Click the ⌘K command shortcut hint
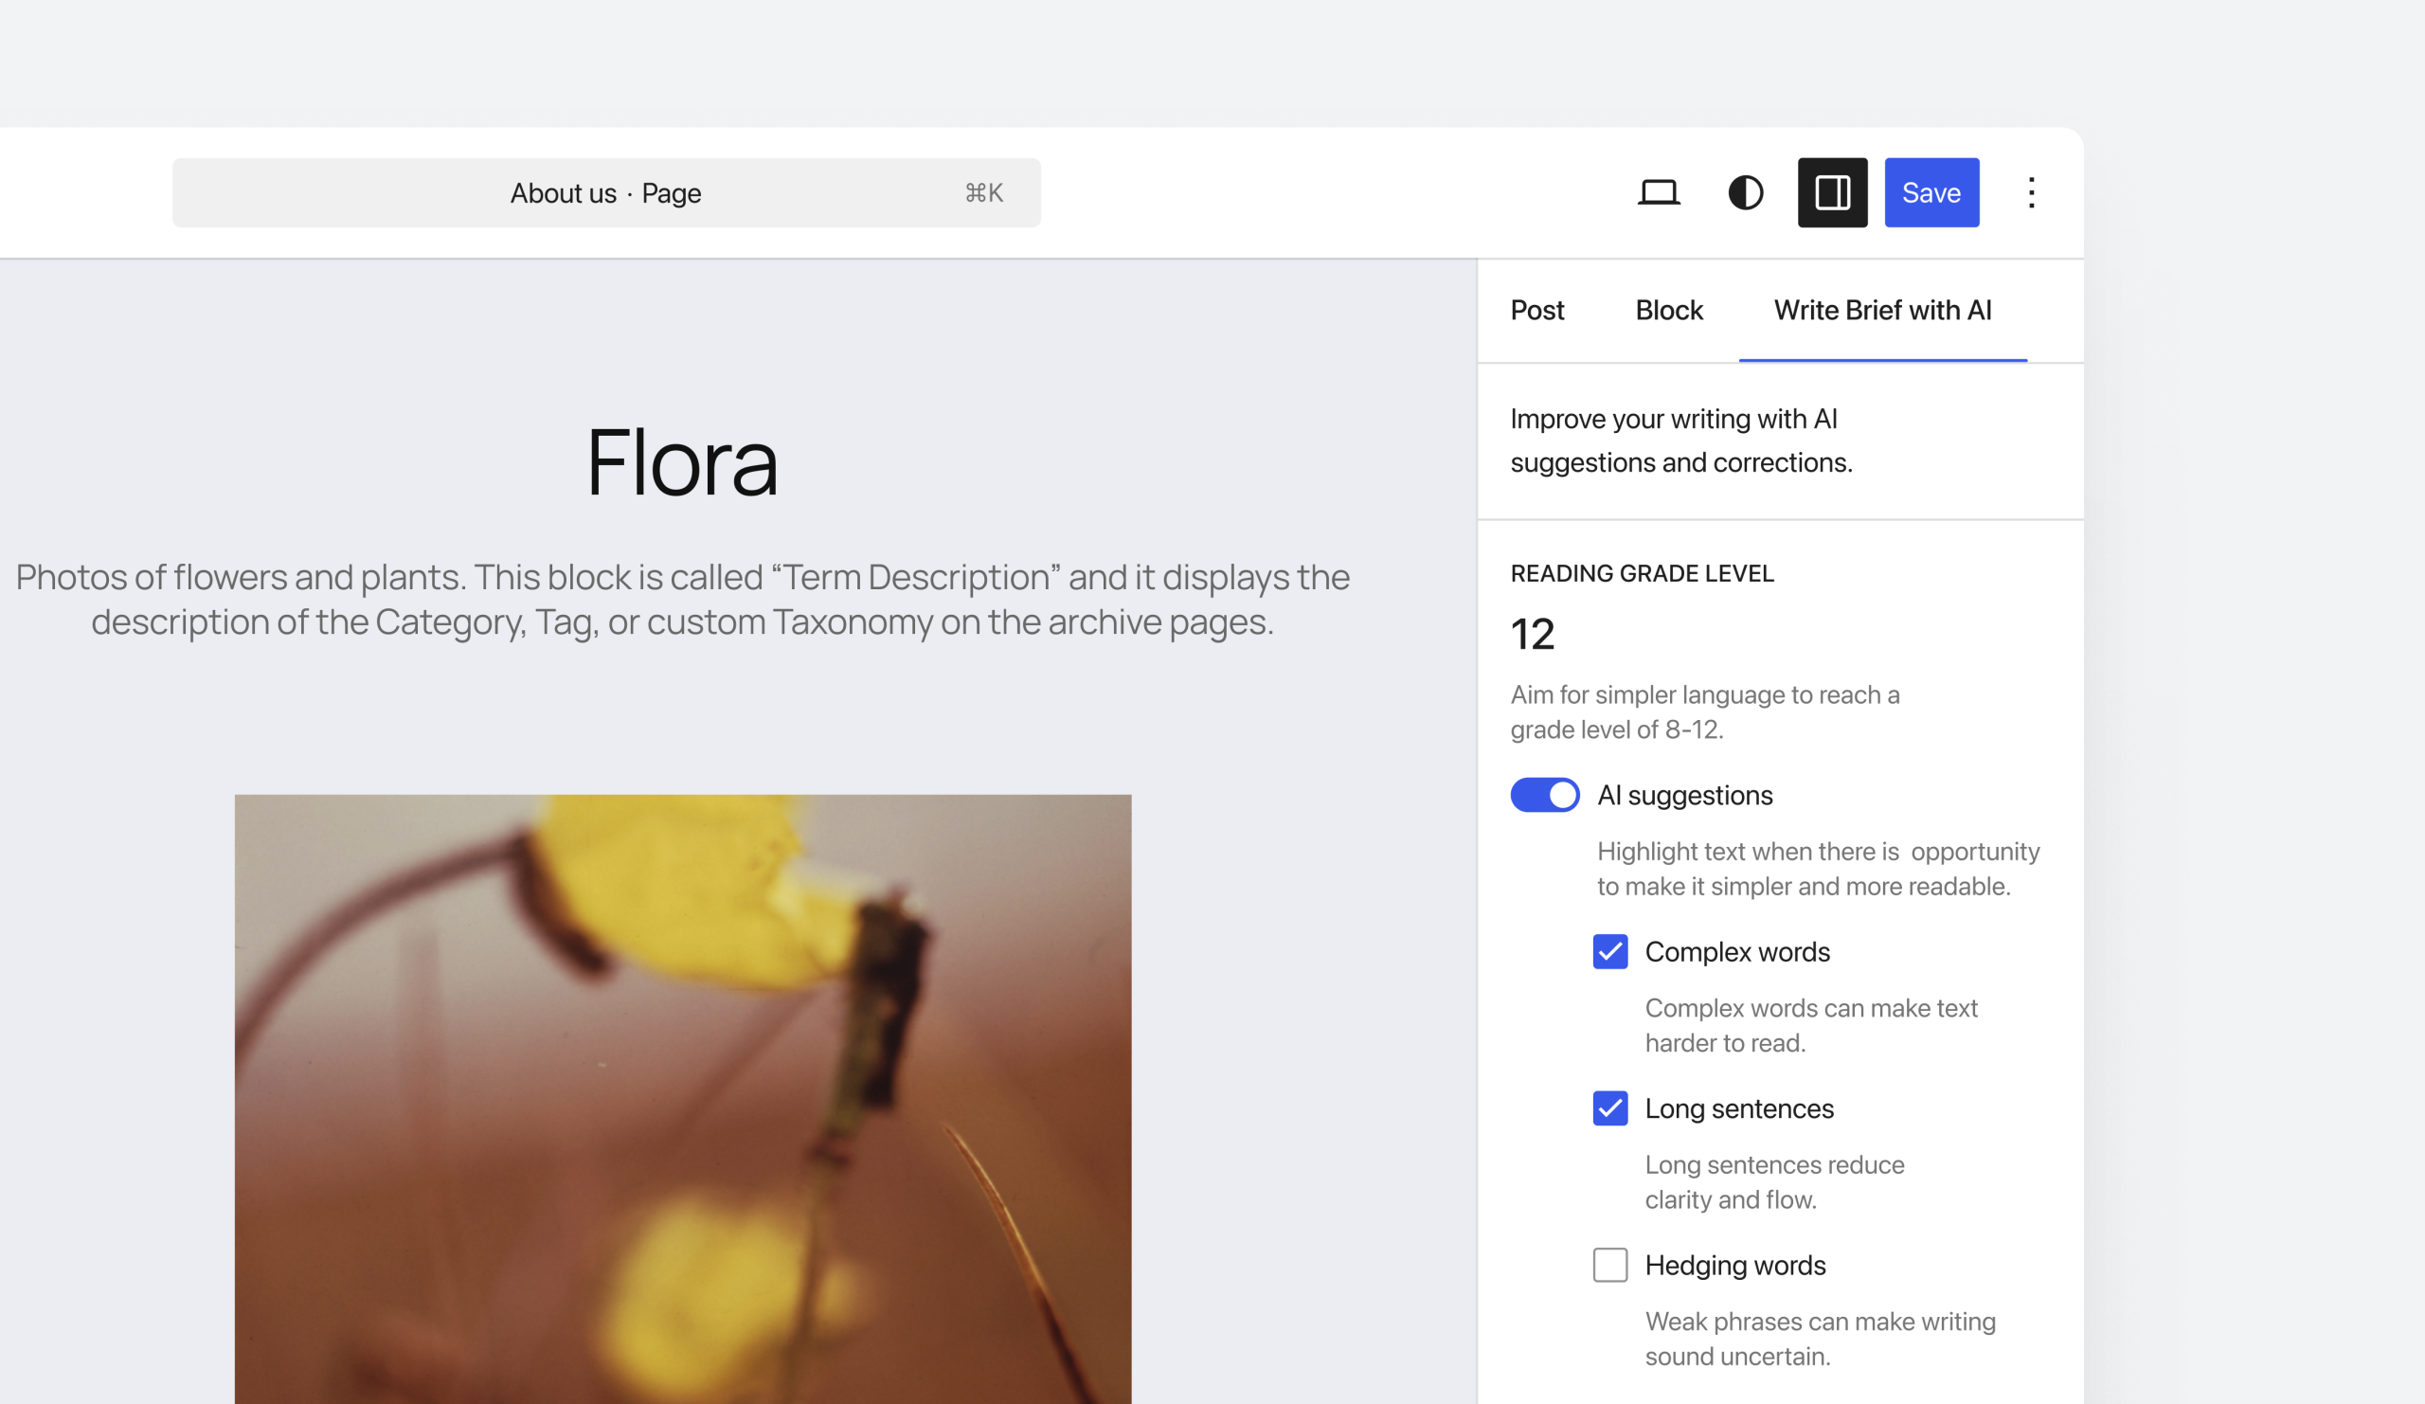The image size is (2425, 1404). point(983,193)
